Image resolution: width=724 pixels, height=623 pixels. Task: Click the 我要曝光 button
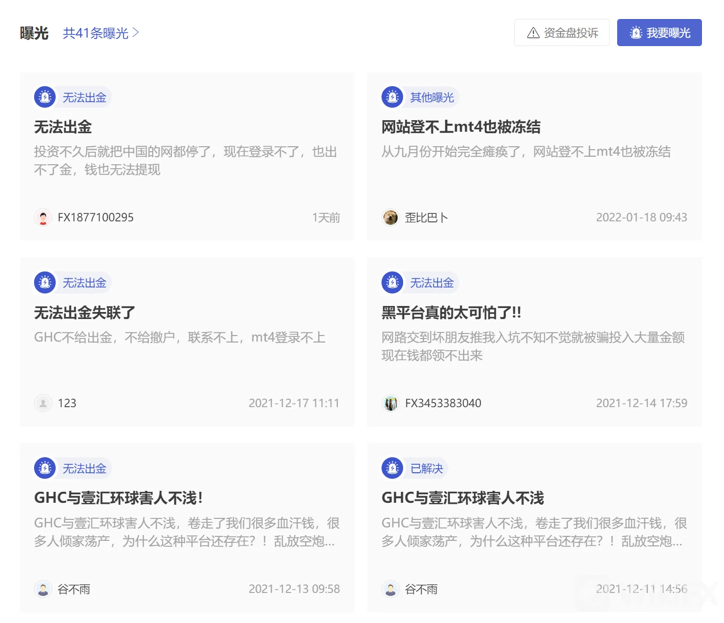(659, 33)
